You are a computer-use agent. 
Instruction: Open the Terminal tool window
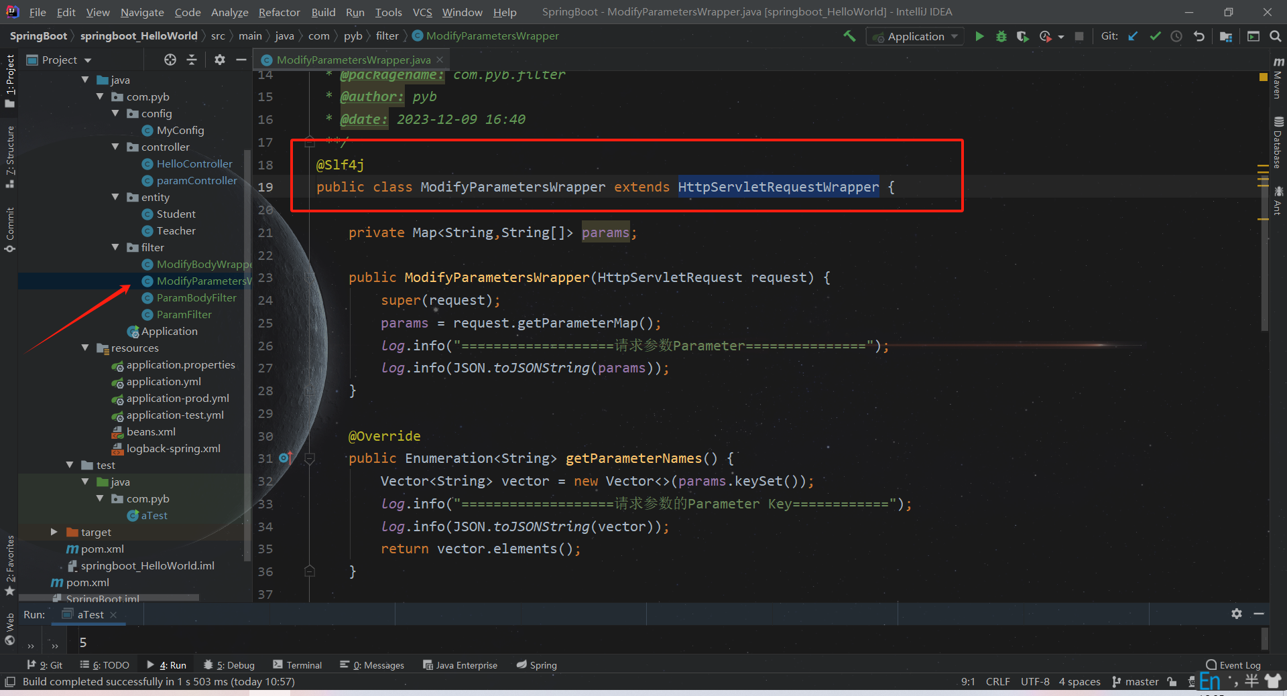tap(297, 665)
